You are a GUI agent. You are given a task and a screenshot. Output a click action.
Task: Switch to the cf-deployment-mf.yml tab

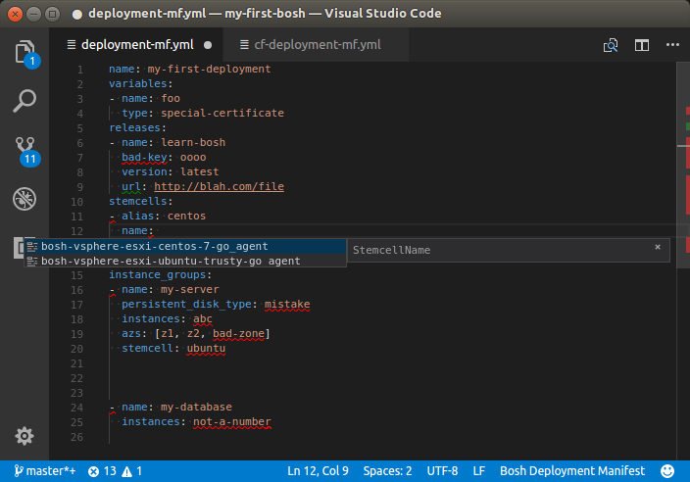click(317, 45)
